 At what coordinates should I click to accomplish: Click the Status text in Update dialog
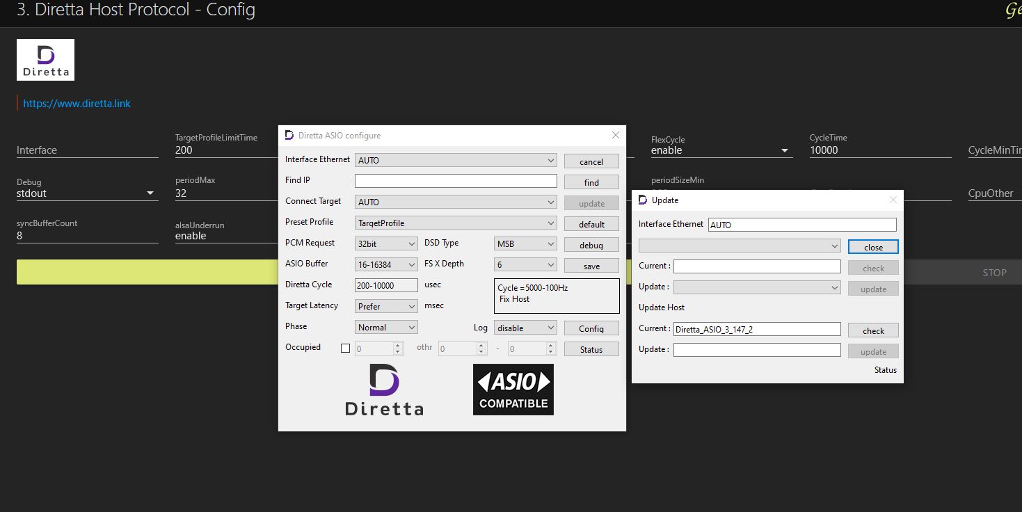(x=885, y=370)
